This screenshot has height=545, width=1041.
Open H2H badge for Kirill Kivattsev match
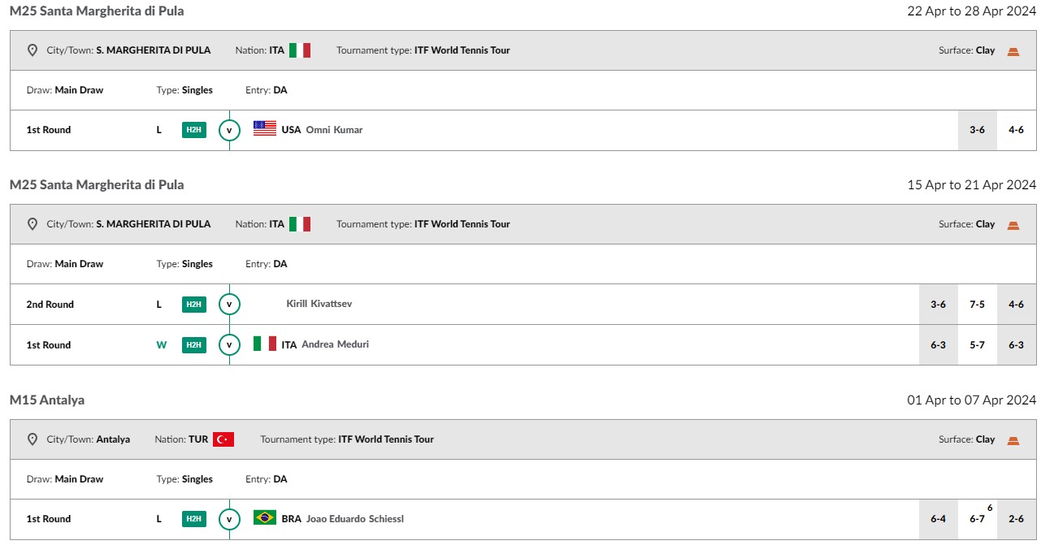[193, 305]
